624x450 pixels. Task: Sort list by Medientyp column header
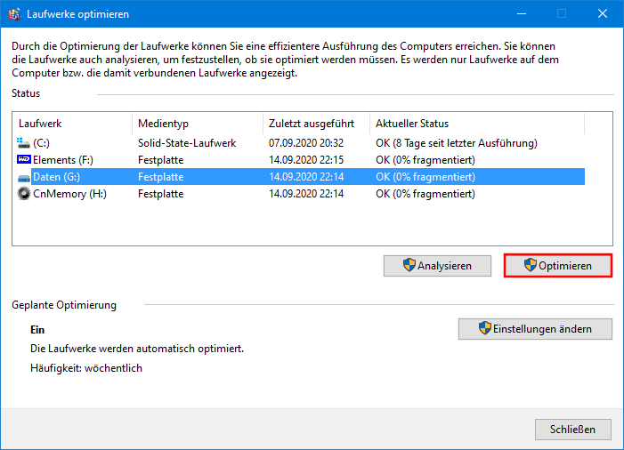pyautogui.click(x=197, y=124)
